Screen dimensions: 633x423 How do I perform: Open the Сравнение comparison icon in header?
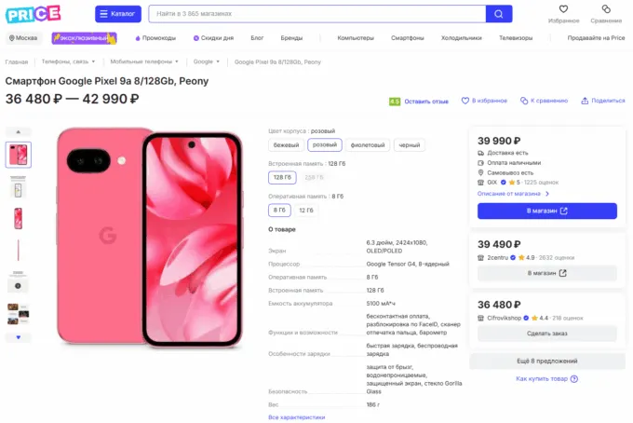pyautogui.click(x=605, y=9)
